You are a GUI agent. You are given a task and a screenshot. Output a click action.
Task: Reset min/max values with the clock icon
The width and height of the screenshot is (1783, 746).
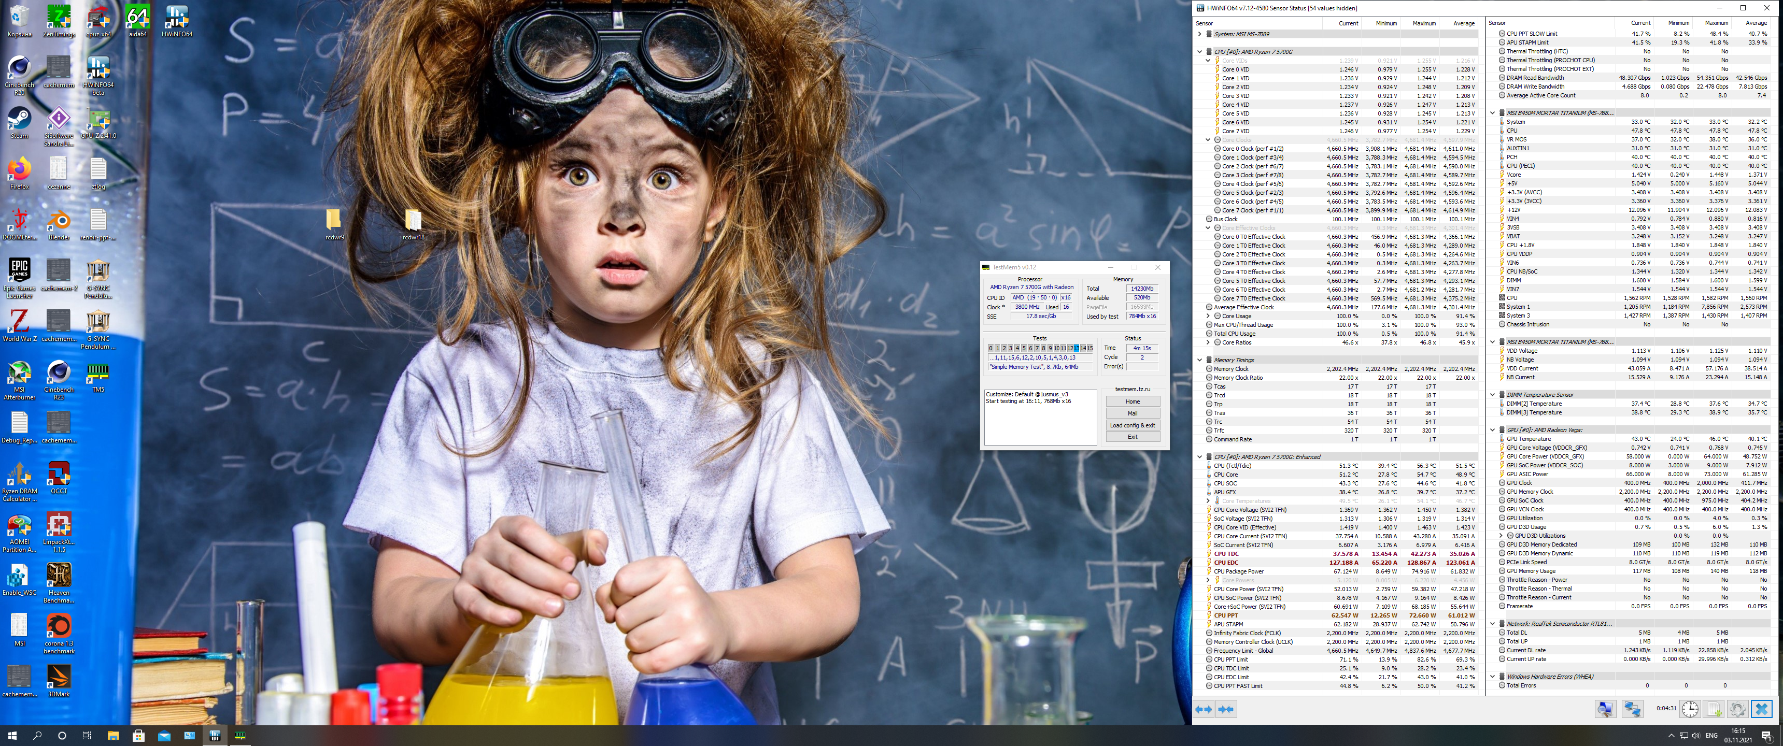tap(1690, 709)
